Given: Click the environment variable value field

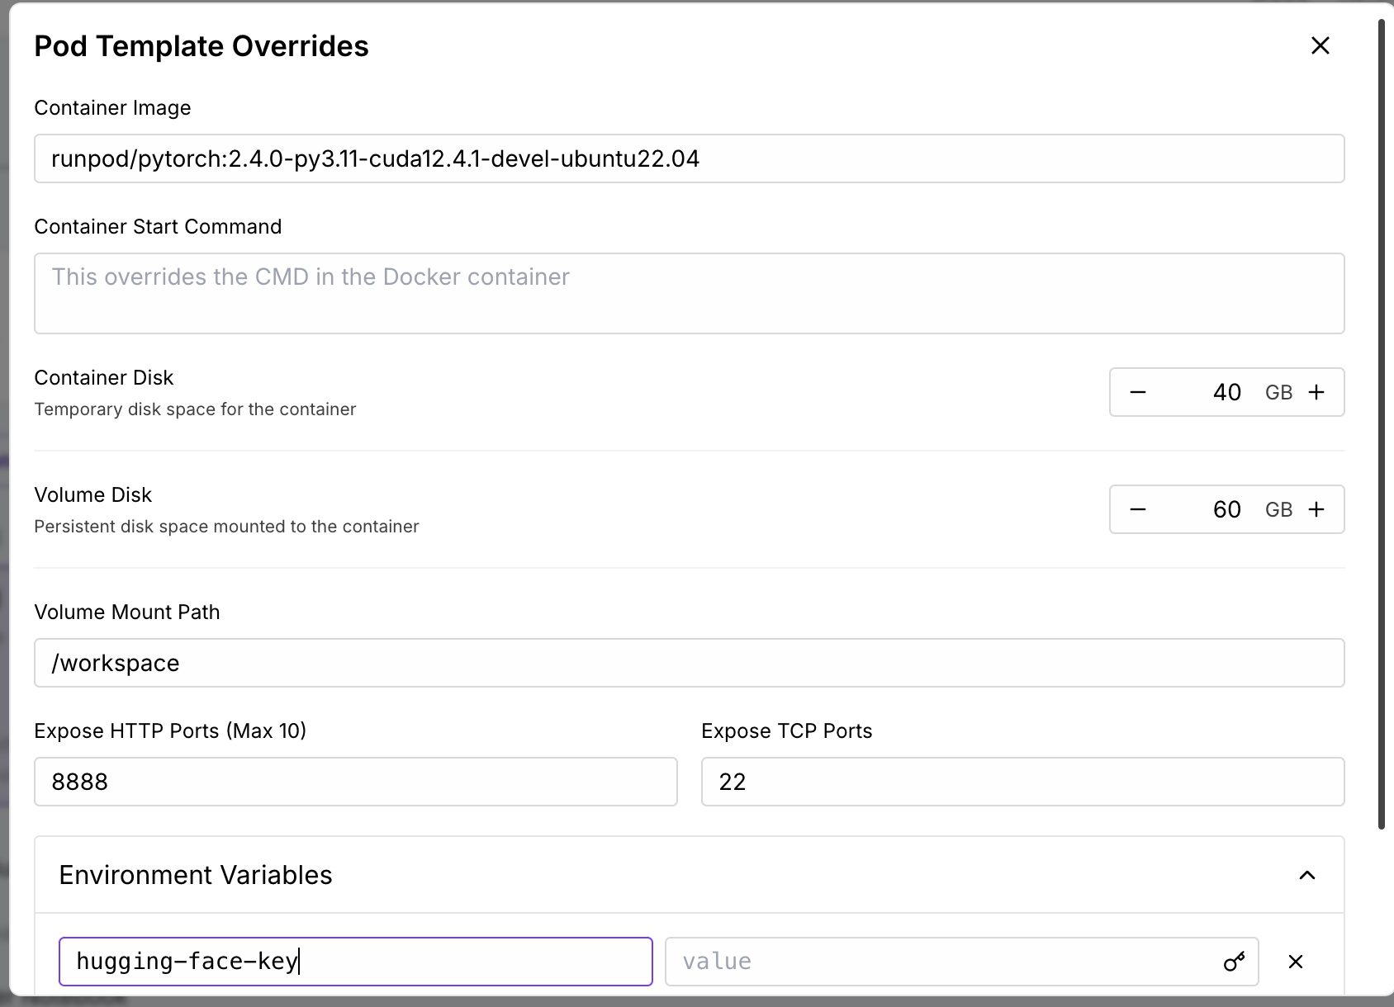Looking at the screenshot, I should [x=941, y=962].
